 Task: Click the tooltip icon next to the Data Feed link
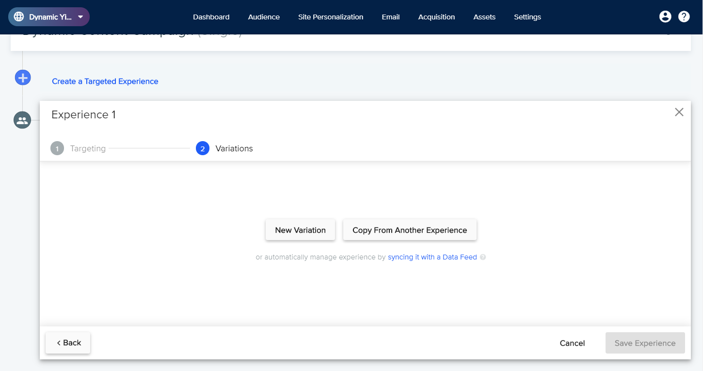point(483,257)
